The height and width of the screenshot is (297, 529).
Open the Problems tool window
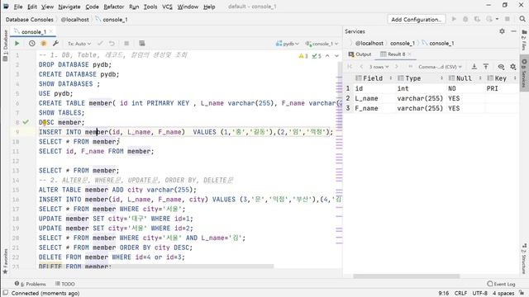point(30,284)
